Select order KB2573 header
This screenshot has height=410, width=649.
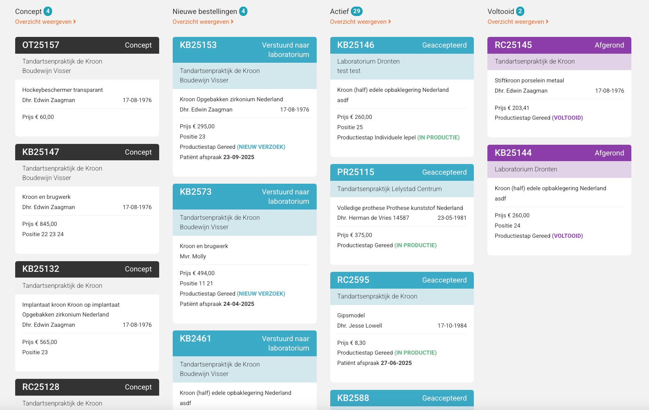pyautogui.click(x=245, y=196)
